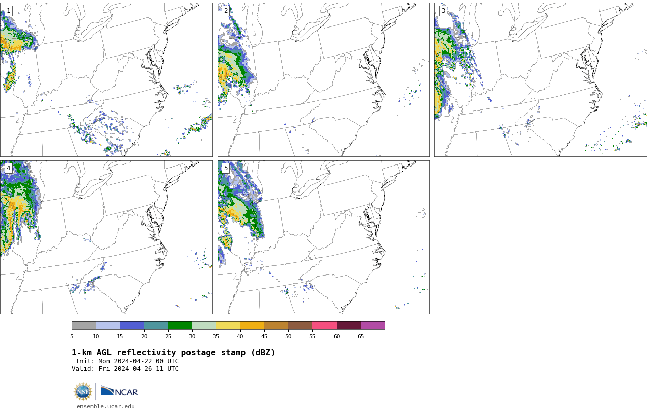The image size is (652, 412).
Task: Click the plot title '1-km AGL reflectivity postage stamp (dBZ)'
Action: [173, 353]
